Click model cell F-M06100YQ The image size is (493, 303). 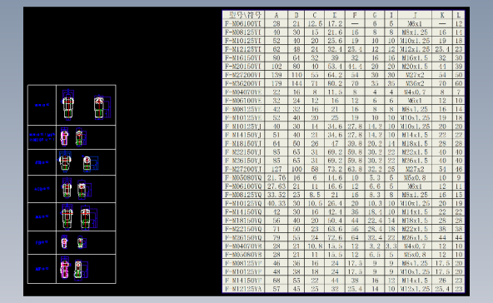[244, 186]
